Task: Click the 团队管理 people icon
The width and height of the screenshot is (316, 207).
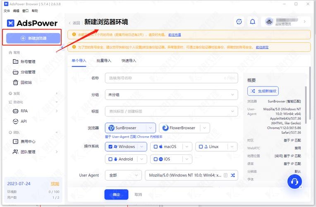Action: click(x=16, y=152)
